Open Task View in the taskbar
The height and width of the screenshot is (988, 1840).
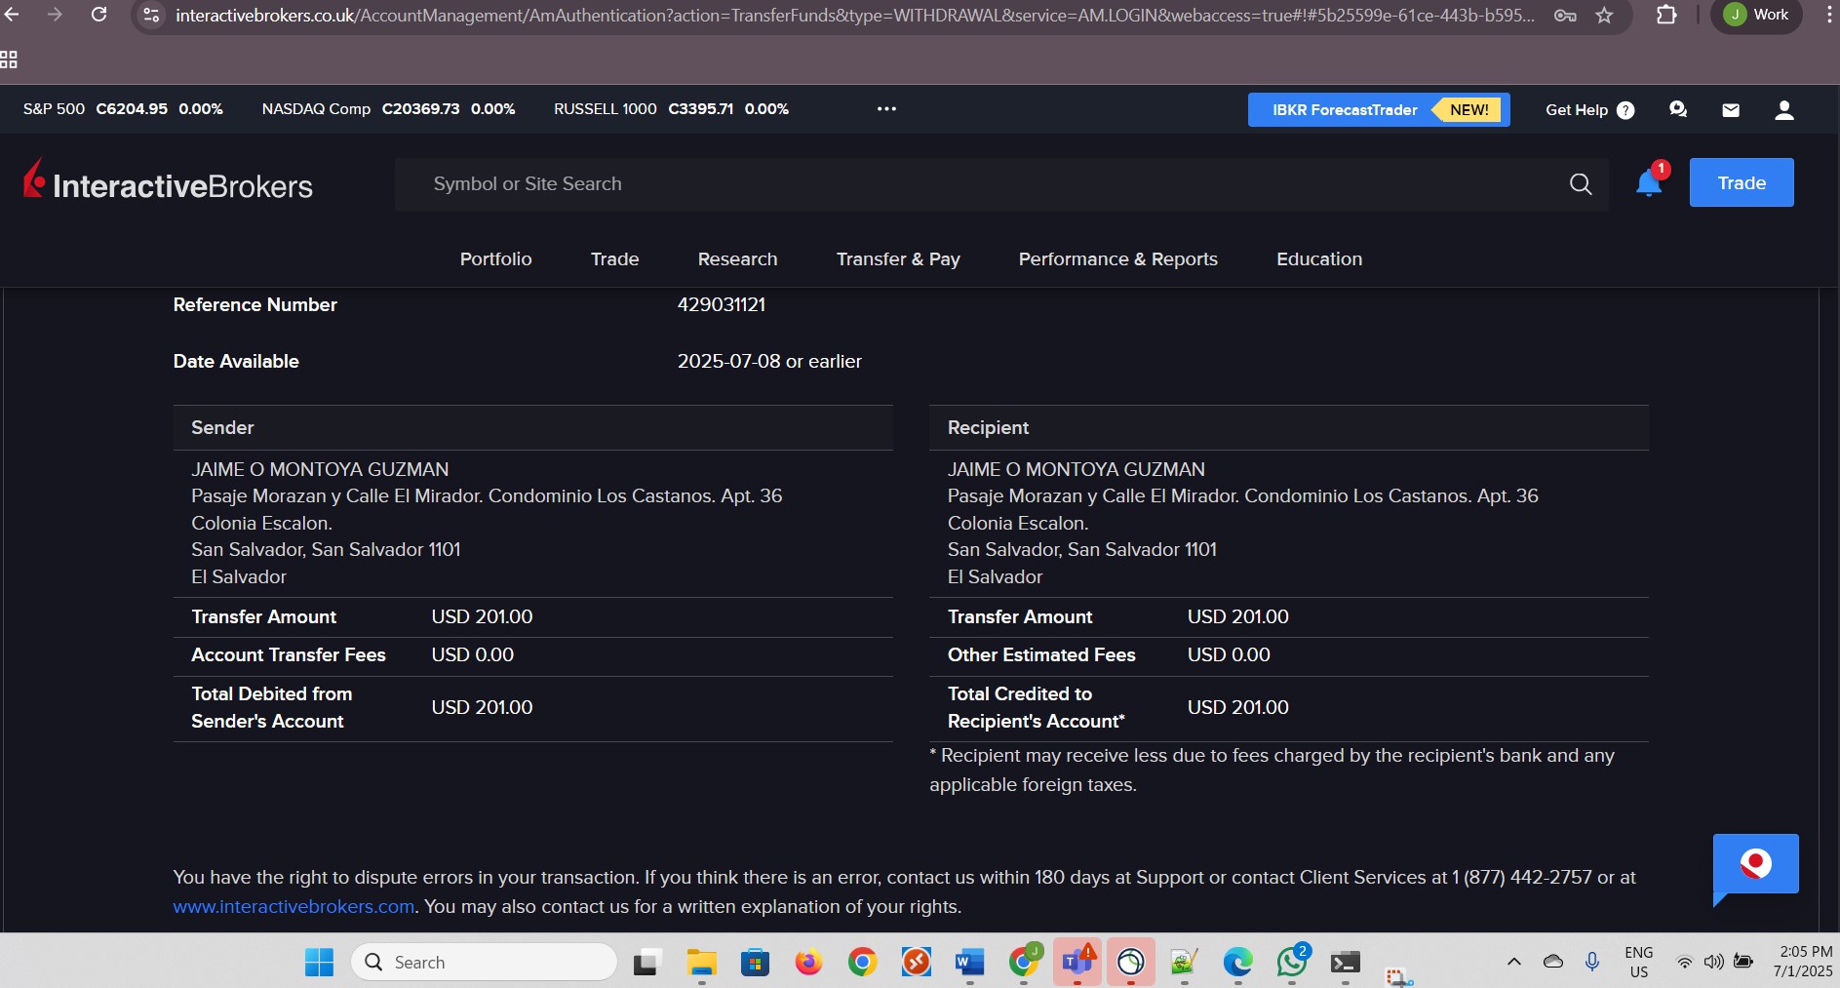click(x=647, y=963)
